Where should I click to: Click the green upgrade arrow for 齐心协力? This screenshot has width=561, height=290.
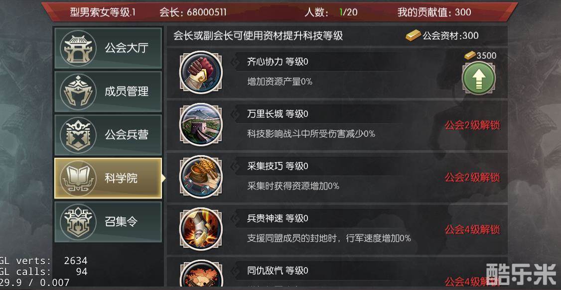tap(478, 78)
